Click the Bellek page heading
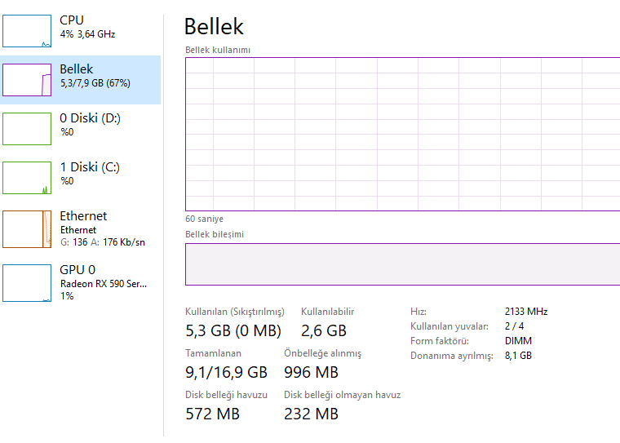This screenshot has width=620, height=443. [x=214, y=26]
